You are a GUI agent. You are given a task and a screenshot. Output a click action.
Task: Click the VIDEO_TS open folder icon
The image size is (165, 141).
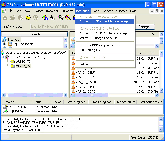pyautogui.click(x=13, y=66)
